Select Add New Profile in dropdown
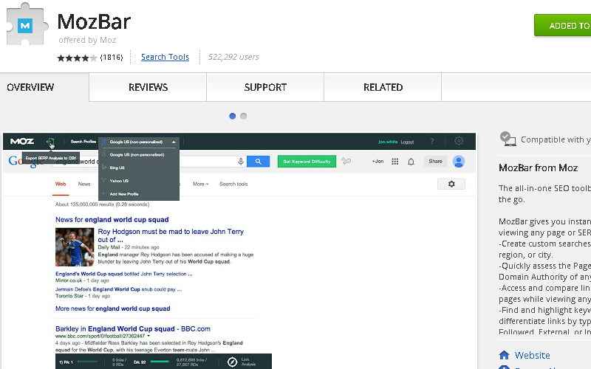This screenshot has width=591, height=369. point(123,194)
